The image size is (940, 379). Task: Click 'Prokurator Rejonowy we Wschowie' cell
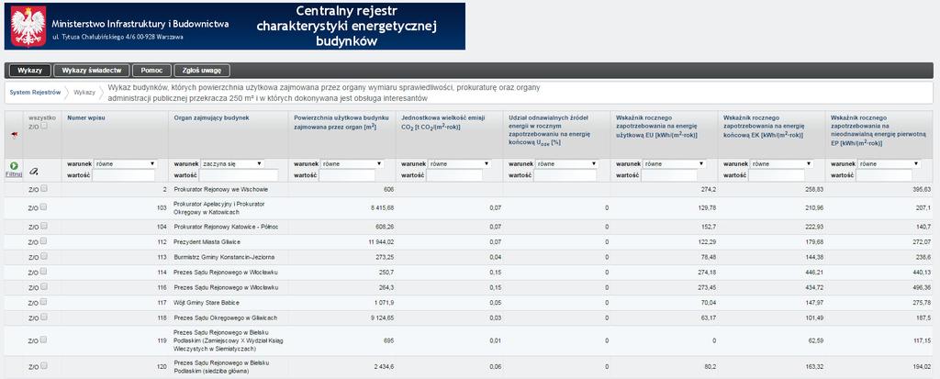click(x=220, y=189)
